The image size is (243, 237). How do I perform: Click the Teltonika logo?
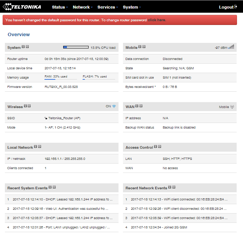click(x=22, y=7)
